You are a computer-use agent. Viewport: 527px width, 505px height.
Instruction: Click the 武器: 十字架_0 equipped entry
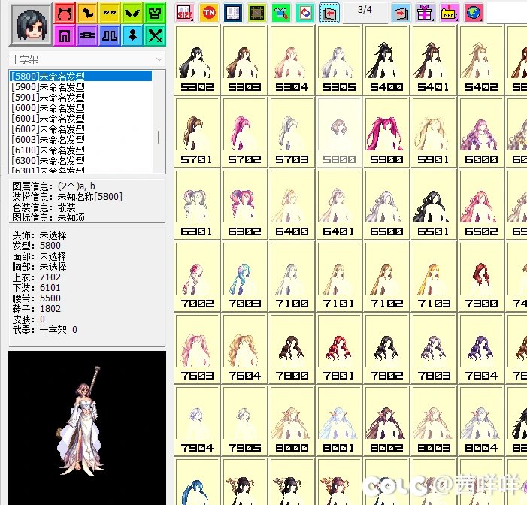pyautogui.click(x=44, y=330)
